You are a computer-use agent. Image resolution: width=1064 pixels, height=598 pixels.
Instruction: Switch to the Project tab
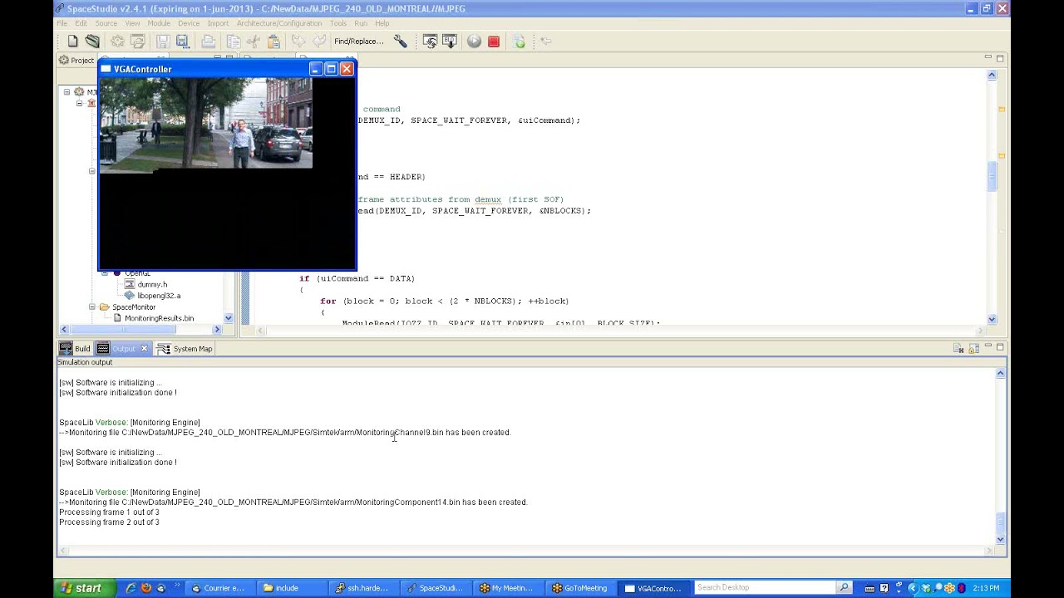pos(76,60)
